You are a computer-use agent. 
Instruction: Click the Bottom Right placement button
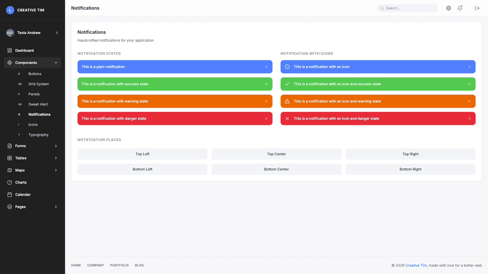coord(410,169)
